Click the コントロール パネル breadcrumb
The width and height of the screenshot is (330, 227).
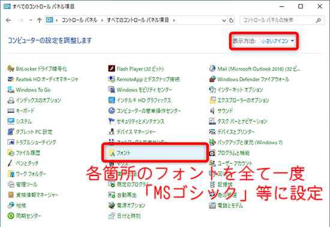pos(80,20)
